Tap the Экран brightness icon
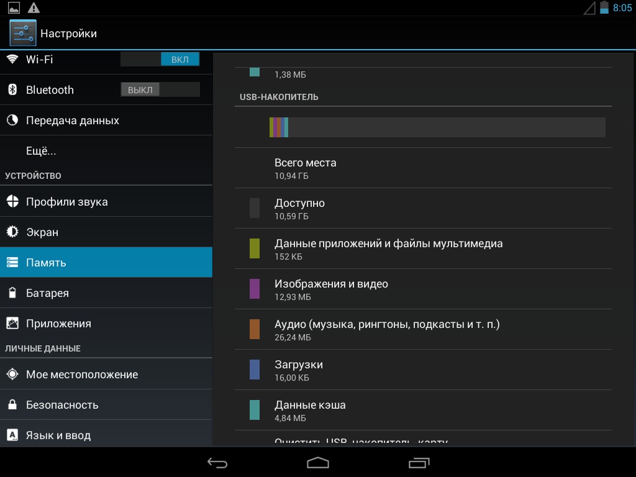 point(12,232)
